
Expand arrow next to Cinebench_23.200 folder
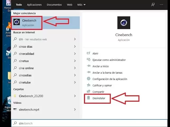pyautogui.click(x=75, y=96)
